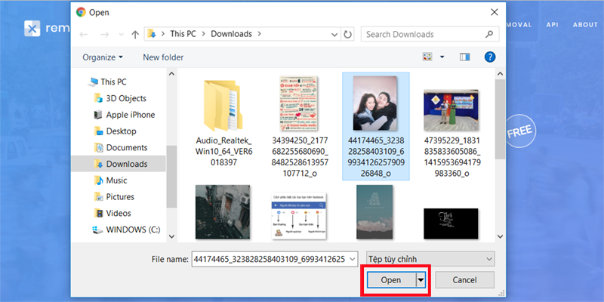Open Music folder in sidebar

tap(110, 180)
